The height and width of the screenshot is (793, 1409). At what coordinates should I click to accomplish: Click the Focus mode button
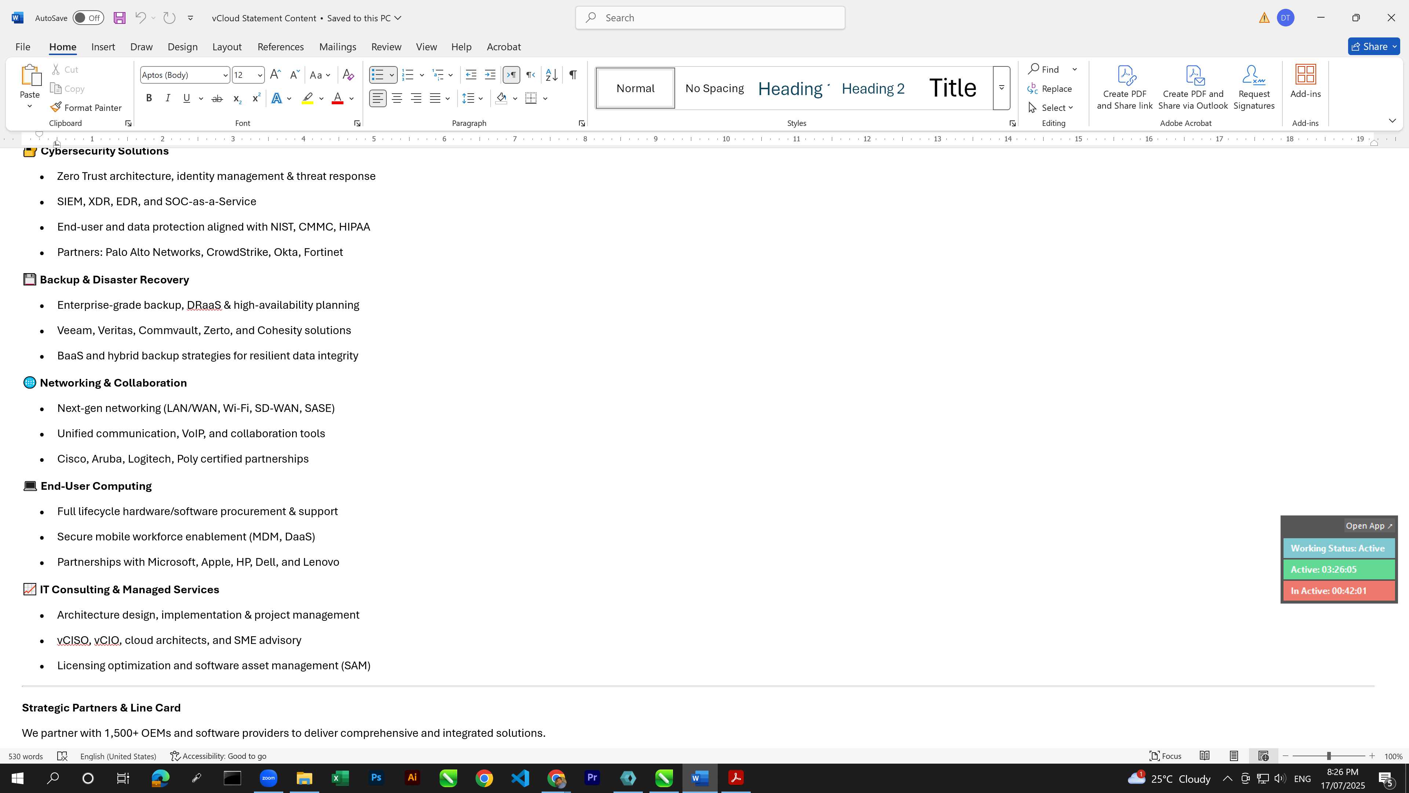(x=1166, y=756)
